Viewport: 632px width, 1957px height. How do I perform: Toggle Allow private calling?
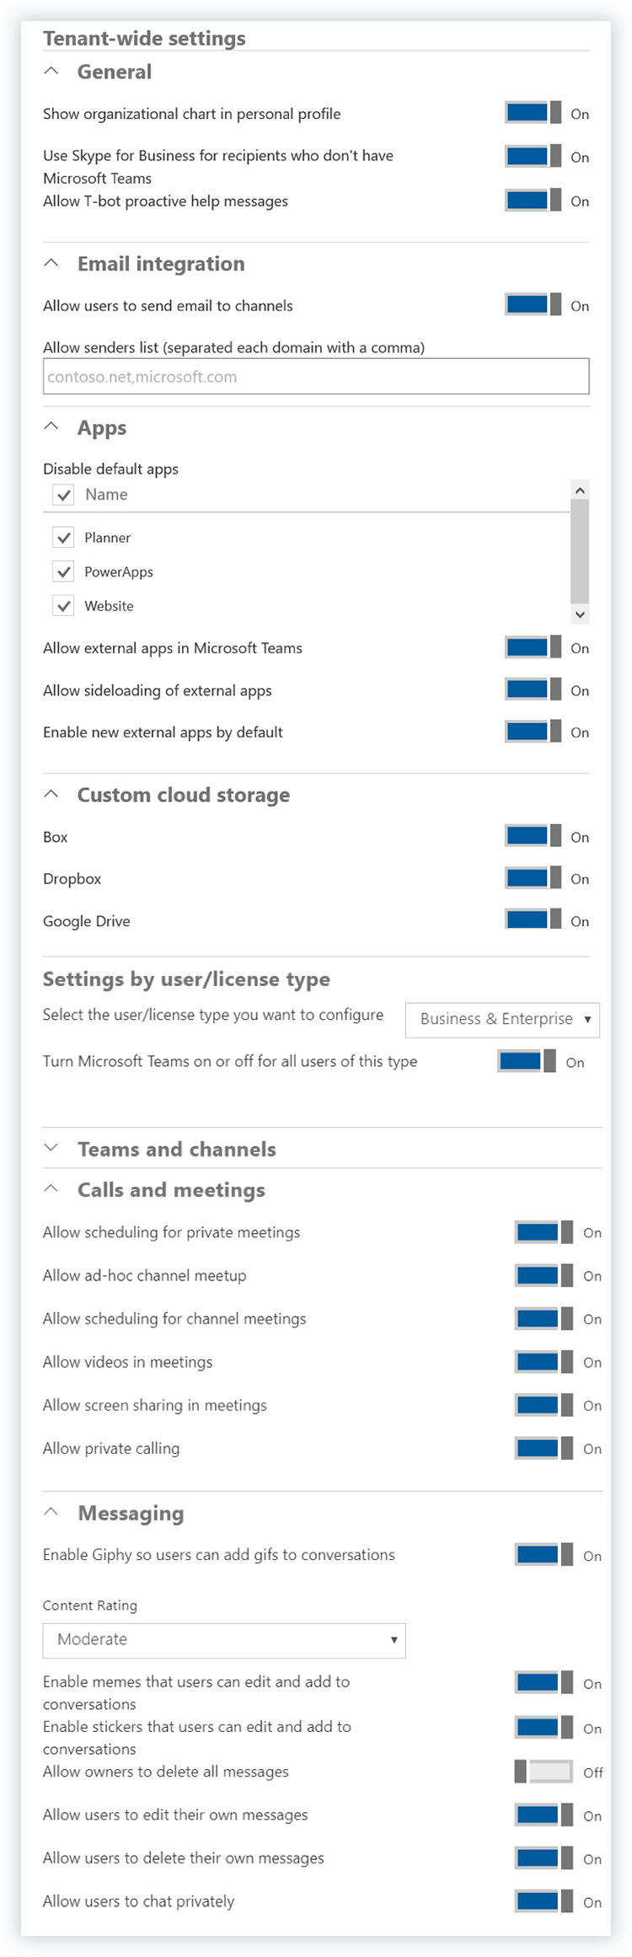544,1448
